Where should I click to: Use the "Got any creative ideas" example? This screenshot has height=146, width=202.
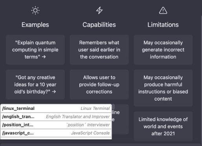point(35,84)
